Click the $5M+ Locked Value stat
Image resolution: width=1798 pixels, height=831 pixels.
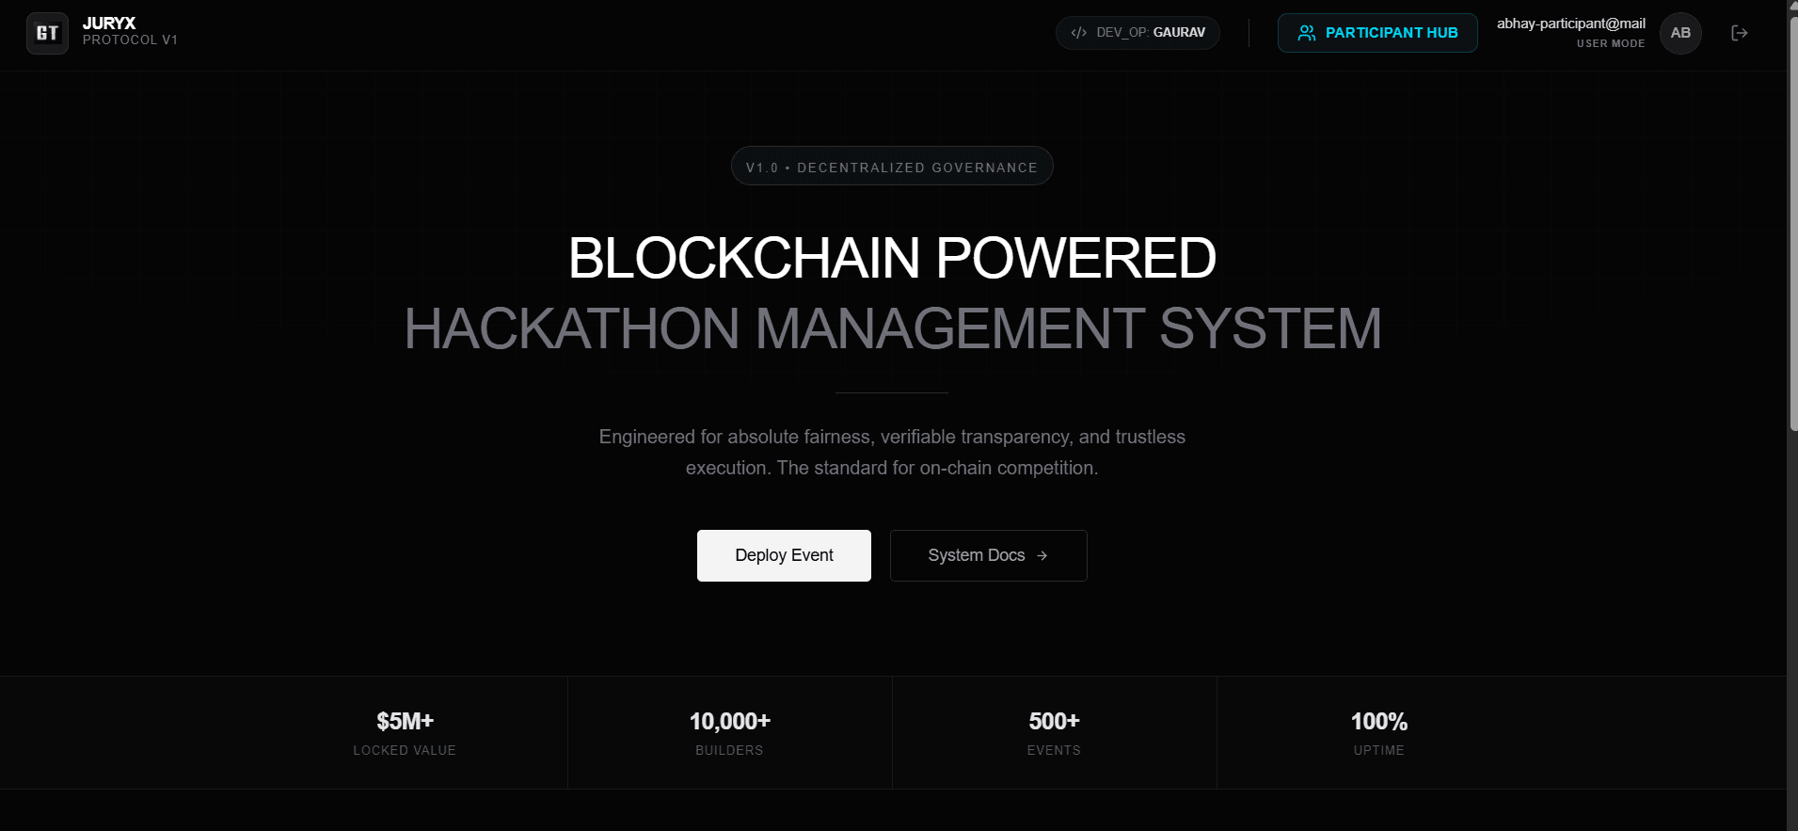coord(404,732)
